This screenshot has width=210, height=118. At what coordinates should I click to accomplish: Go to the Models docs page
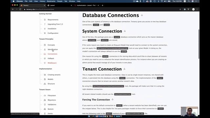click(x=50, y=79)
